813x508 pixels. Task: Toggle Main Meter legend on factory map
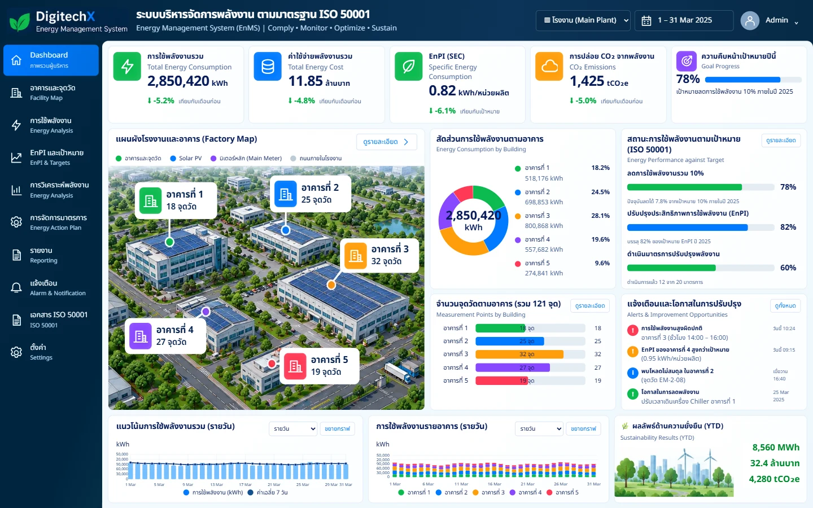click(246, 159)
